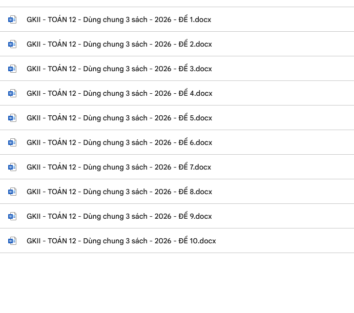Open the ĐỀ 8.docx file name

point(119,192)
